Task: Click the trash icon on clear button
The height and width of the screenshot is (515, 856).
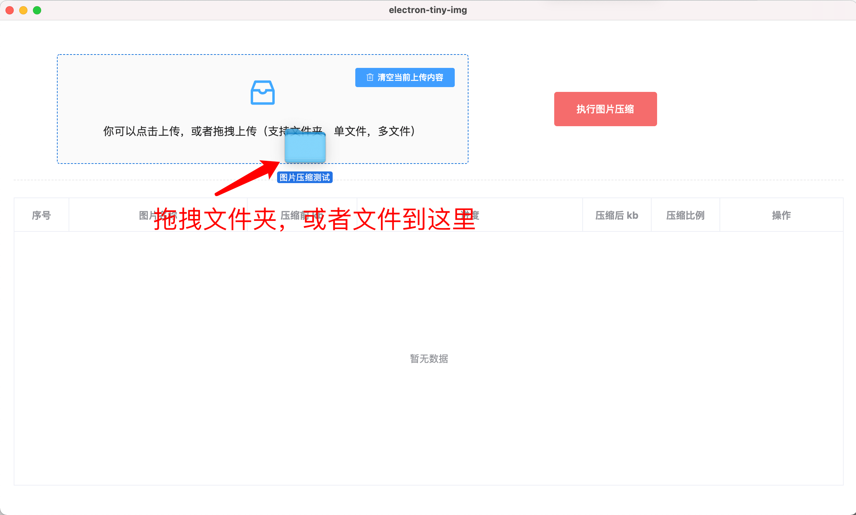Action: point(370,77)
